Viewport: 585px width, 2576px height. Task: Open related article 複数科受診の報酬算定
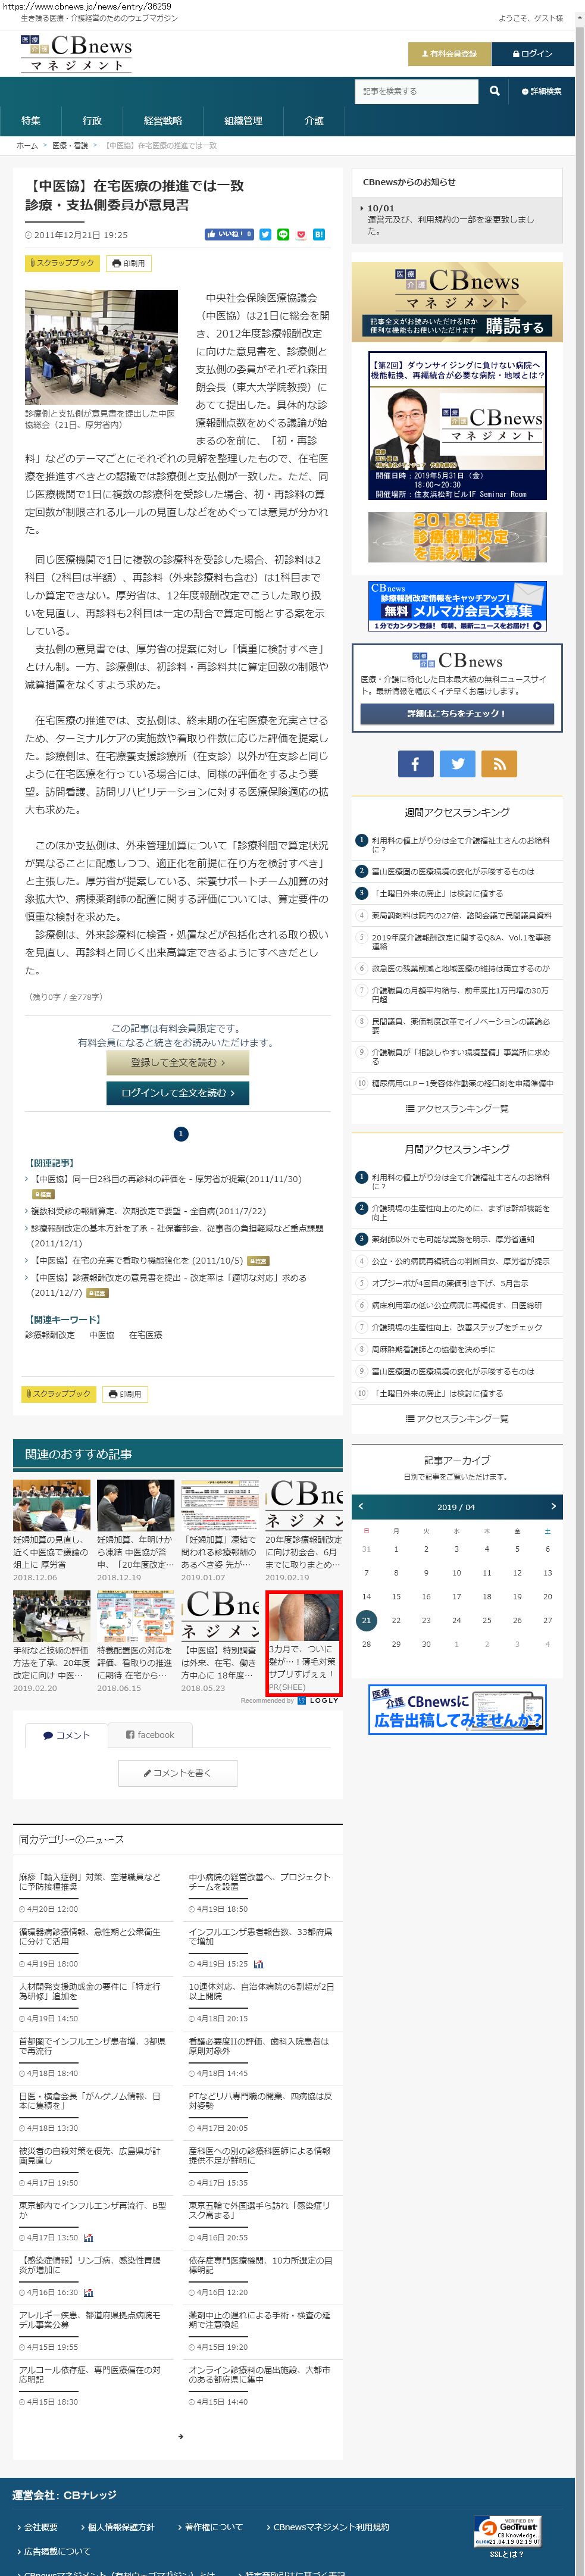[x=148, y=1211]
